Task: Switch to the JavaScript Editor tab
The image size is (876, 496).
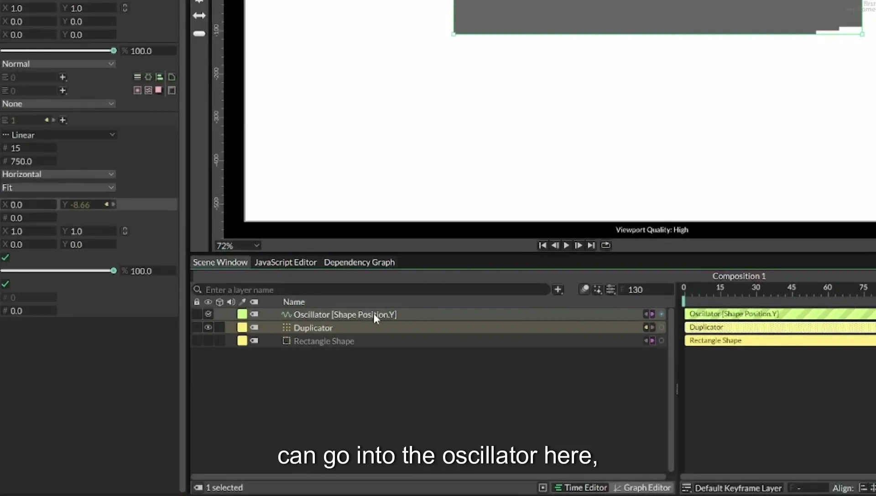Action: coord(286,262)
